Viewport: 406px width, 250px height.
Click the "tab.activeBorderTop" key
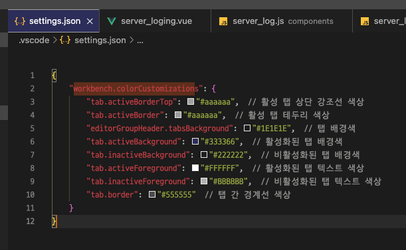(132, 102)
